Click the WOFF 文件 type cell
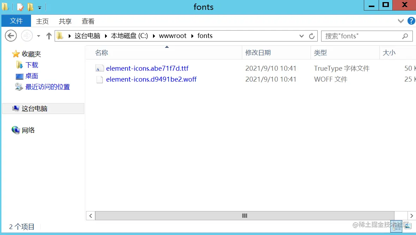 coord(331,79)
